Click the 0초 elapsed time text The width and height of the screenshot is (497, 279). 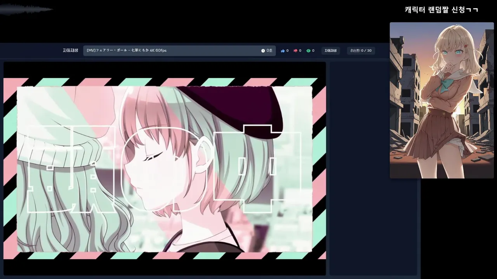pyautogui.click(x=269, y=51)
